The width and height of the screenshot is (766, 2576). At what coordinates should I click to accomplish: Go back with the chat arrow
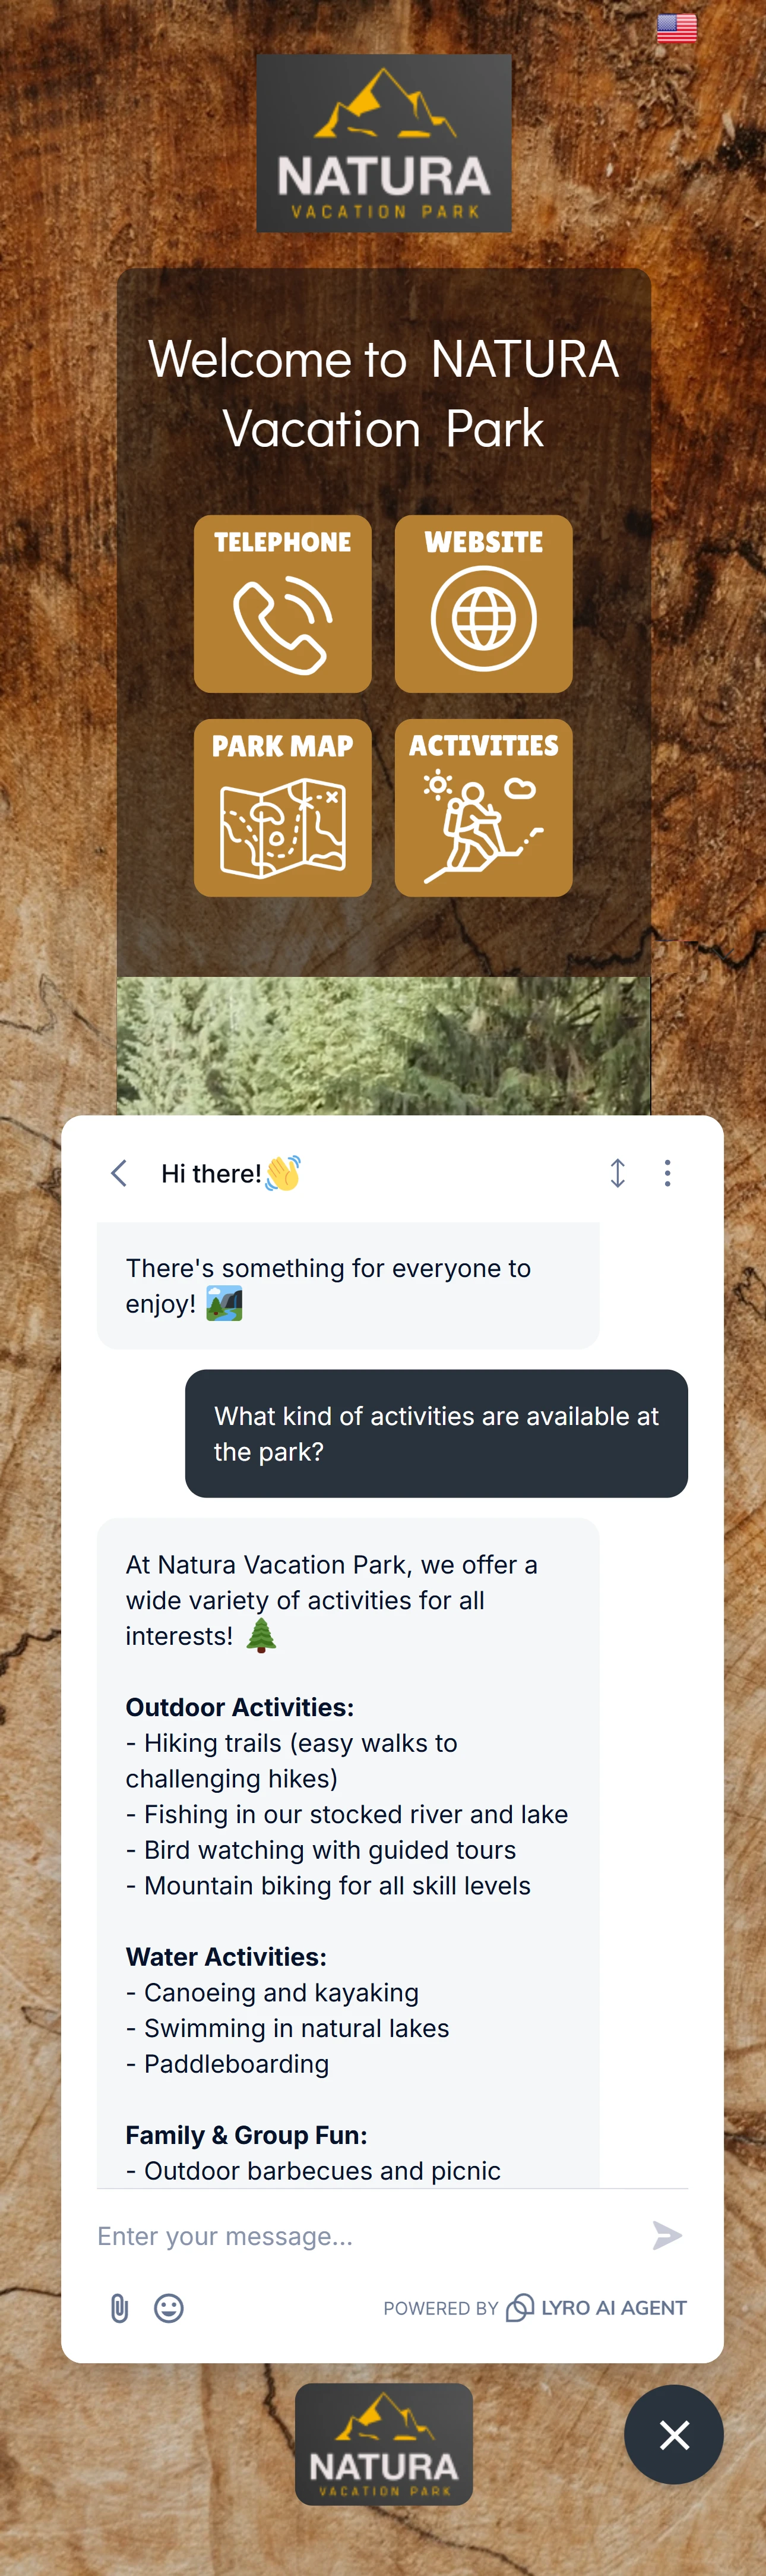[x=119, y=1173]
